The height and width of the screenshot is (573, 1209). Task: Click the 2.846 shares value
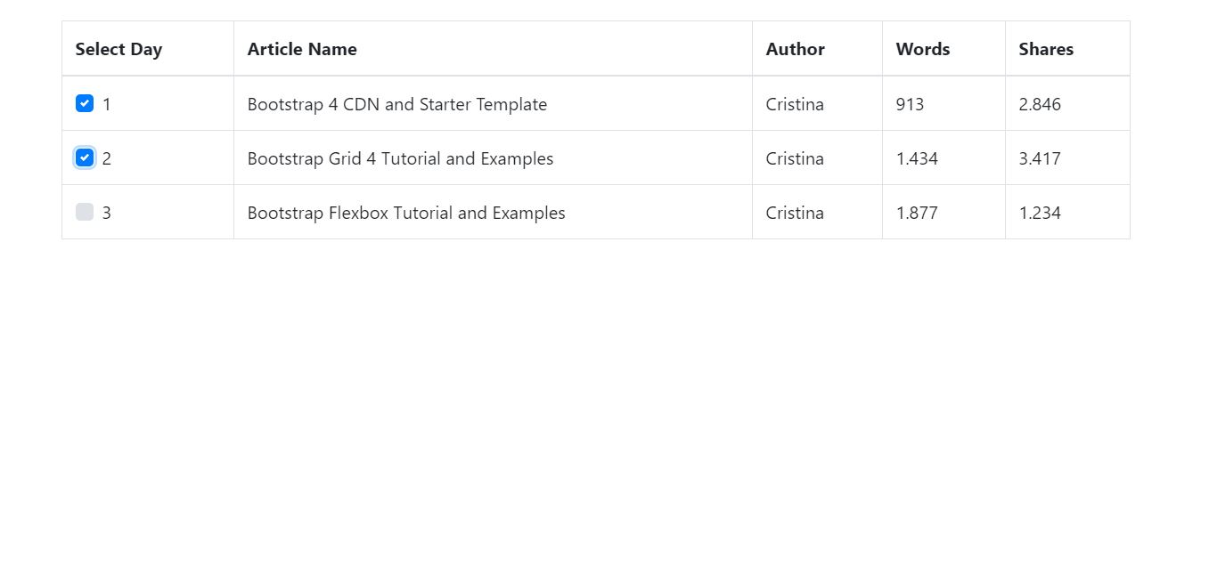[1039, 104]
